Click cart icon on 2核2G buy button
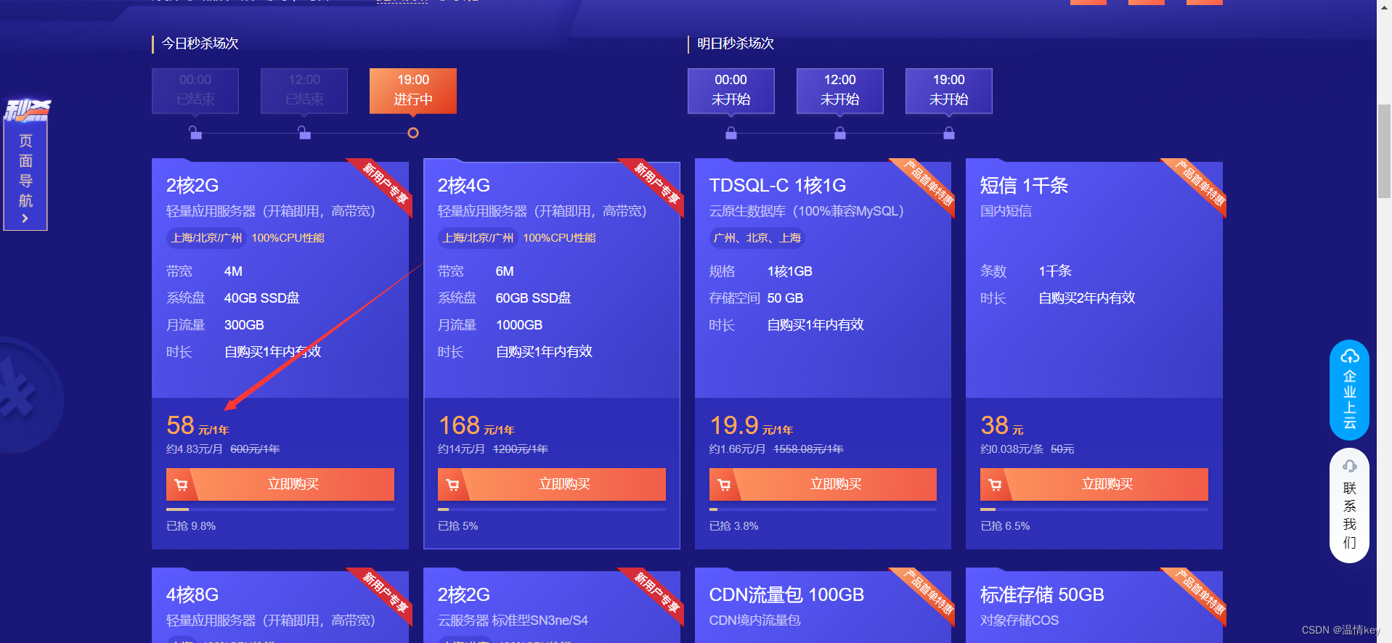 [182, 485]
